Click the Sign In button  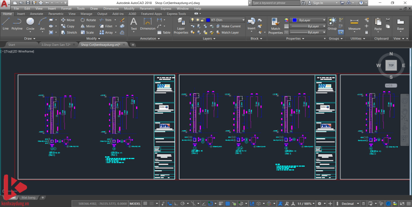click(x=317, y=3)
